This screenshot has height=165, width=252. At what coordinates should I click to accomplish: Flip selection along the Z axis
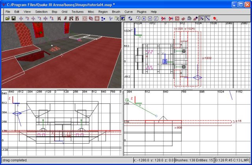tap(45, 19)
